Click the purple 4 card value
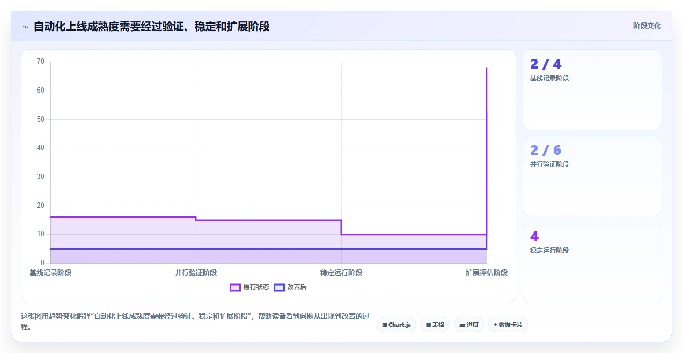 (534, 237)
